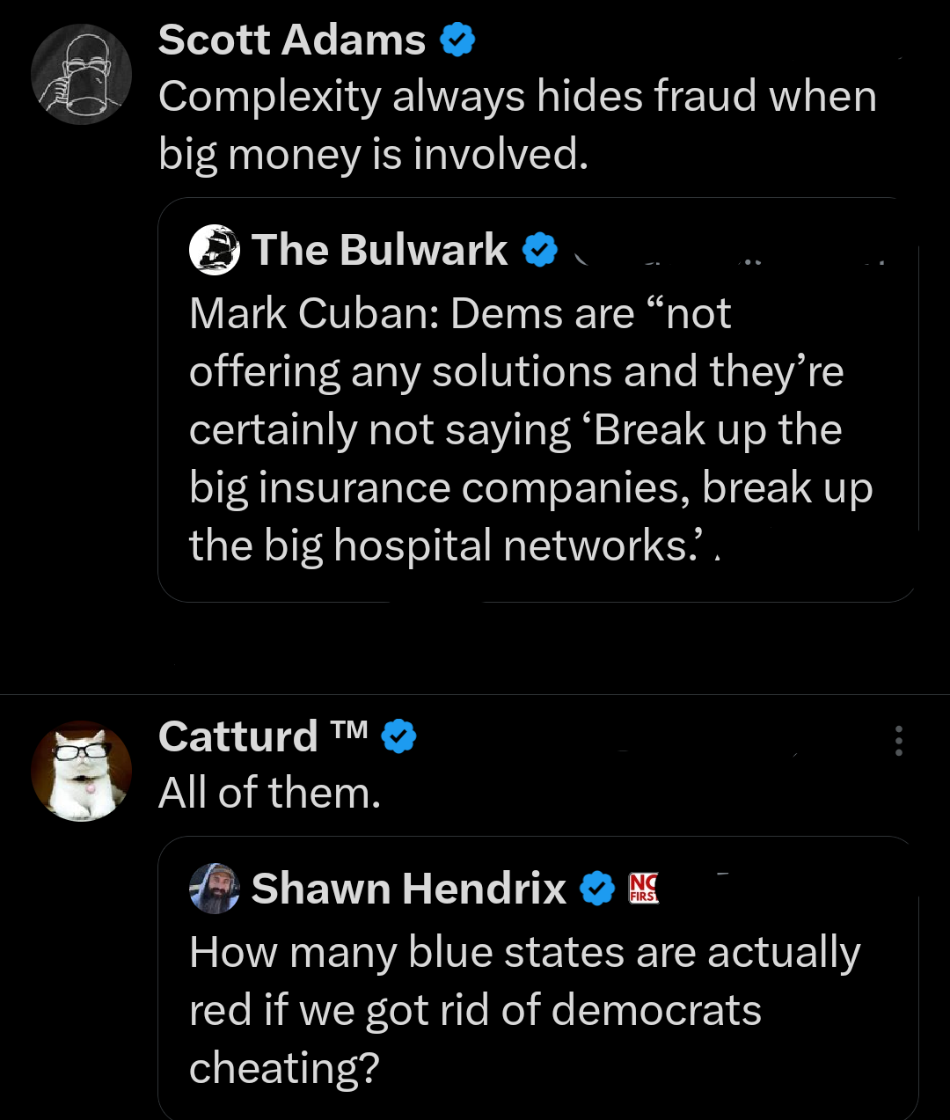Click Shawn Hendrix display name
The image size is (950, 1120).
click(x=410, y=888)
